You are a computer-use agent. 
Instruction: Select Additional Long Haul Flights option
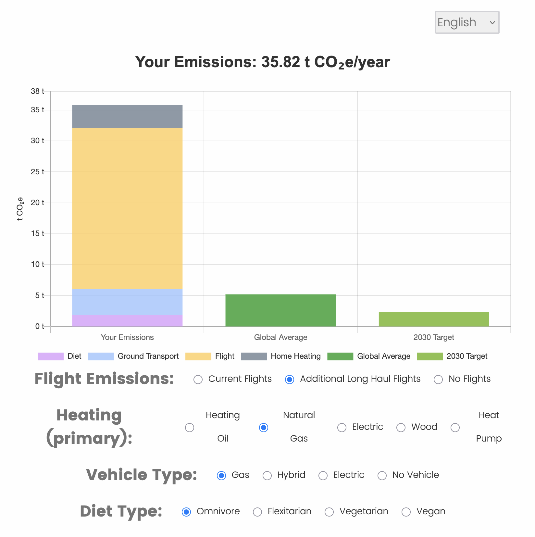(290, 379)
